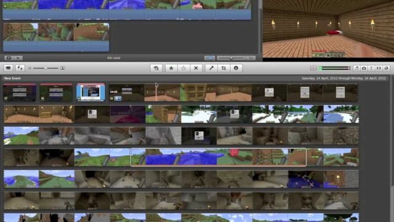
Task: Click the large-frame icon beside thumbnail slider
Action: point(63,68)
